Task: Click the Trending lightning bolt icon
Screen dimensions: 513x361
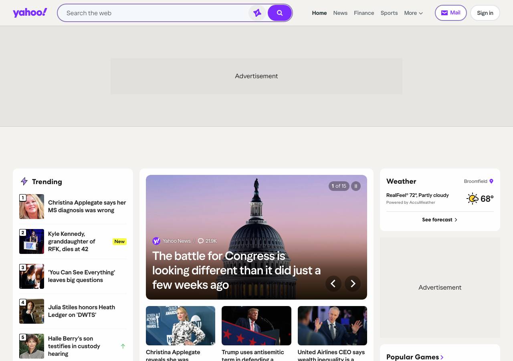Action: point(24,181)
